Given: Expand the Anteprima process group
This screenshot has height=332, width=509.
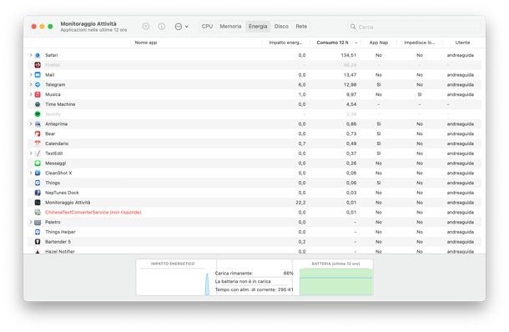Looking at the screenshot, I should [31, 124].
